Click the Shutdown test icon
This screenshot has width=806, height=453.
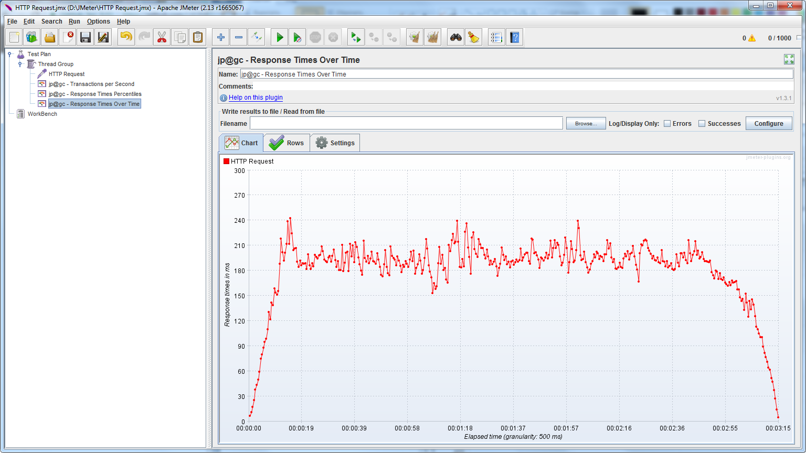333,37
